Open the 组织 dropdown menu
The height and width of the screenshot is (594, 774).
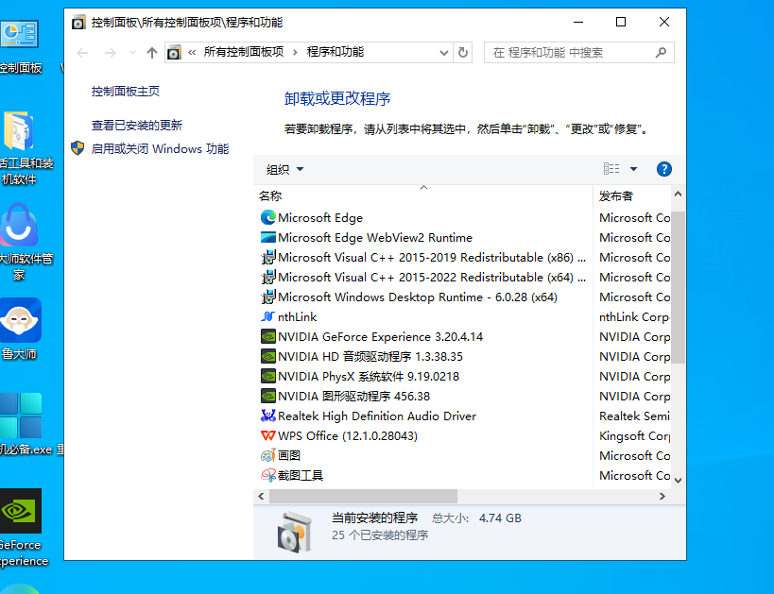(x=284, y=170)
